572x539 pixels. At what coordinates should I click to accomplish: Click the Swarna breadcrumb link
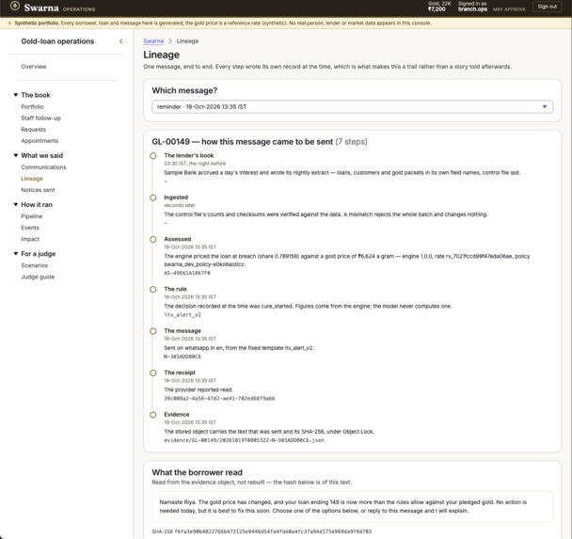[153, 41]
